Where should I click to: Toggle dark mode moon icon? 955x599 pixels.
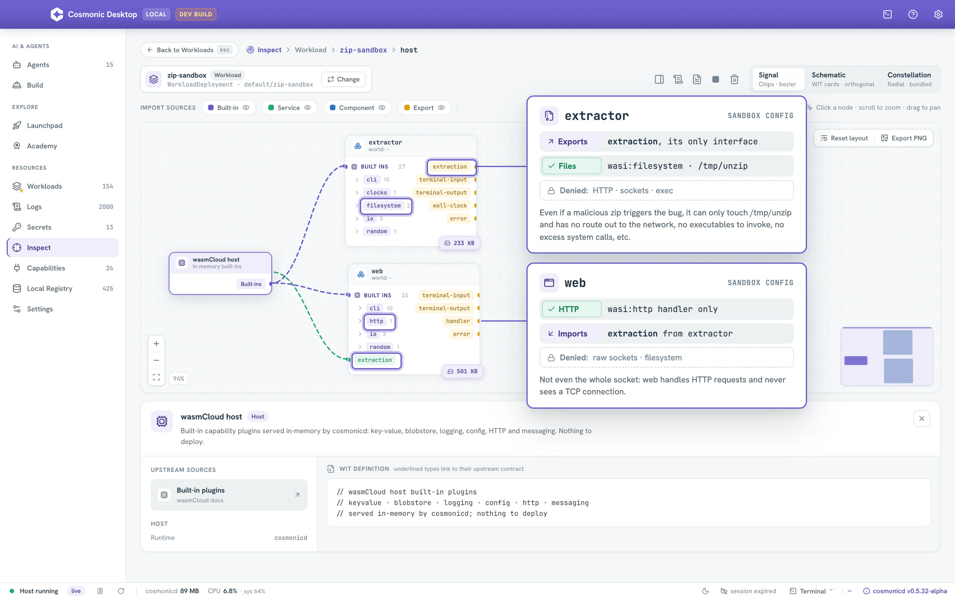tap(706, 591)
